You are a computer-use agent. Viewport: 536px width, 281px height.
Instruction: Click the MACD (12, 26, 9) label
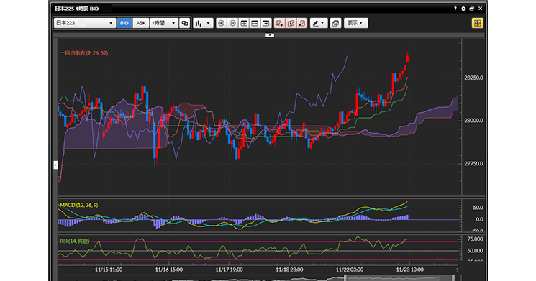tap(79, 205)
